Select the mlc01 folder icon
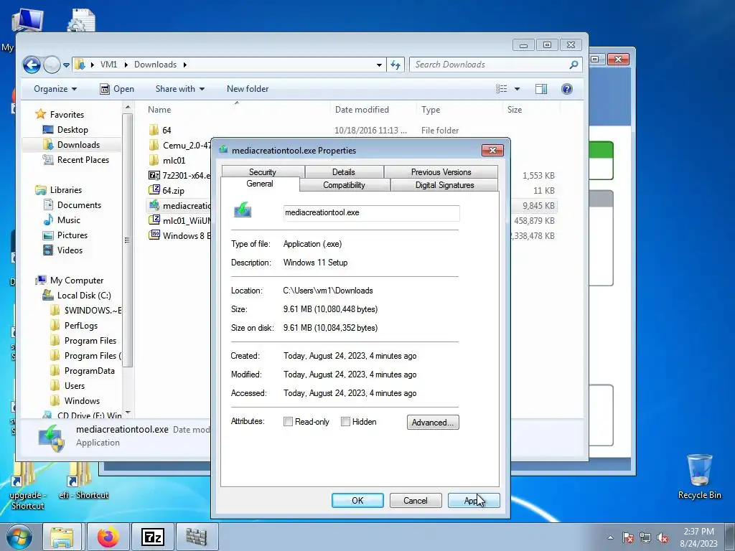The image size is (735, 551). [x=154, y=160]
